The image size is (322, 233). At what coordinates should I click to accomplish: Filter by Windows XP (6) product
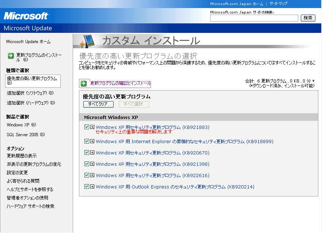[21, 125]
